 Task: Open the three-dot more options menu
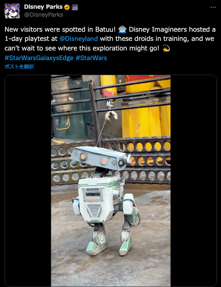tap(213, 8)
